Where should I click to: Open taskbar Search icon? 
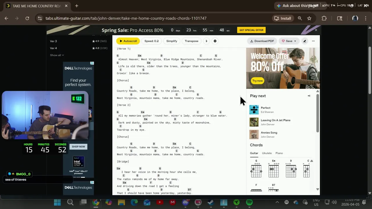click(x=70, y=202)
